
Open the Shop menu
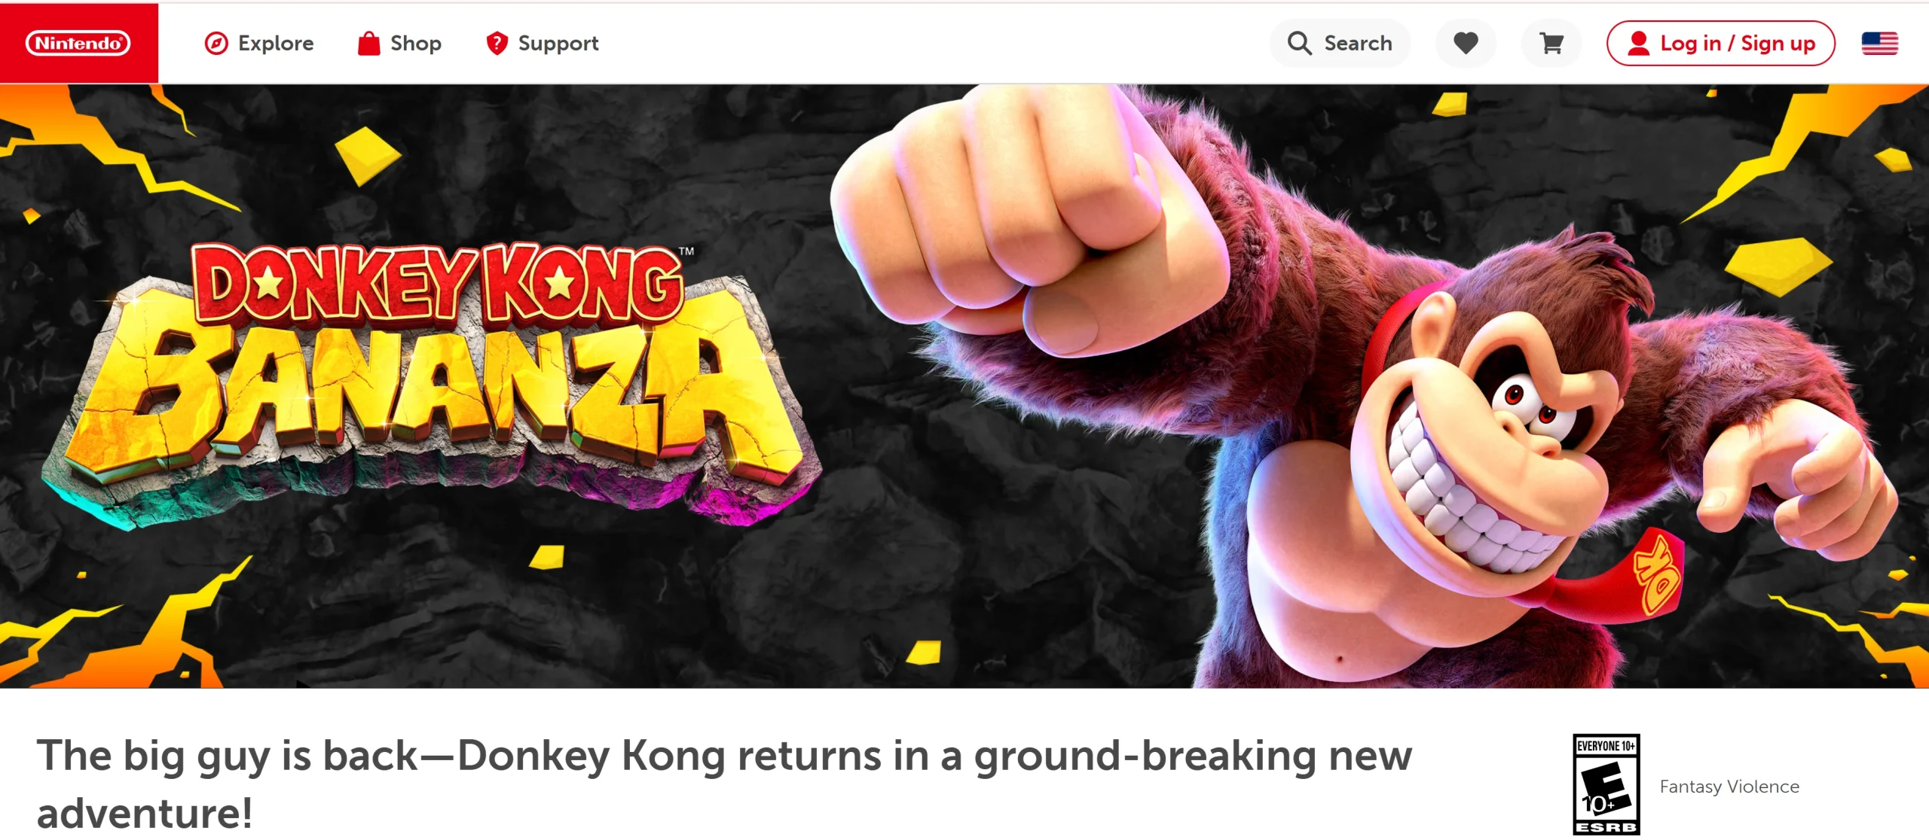(x=399, y=44)
